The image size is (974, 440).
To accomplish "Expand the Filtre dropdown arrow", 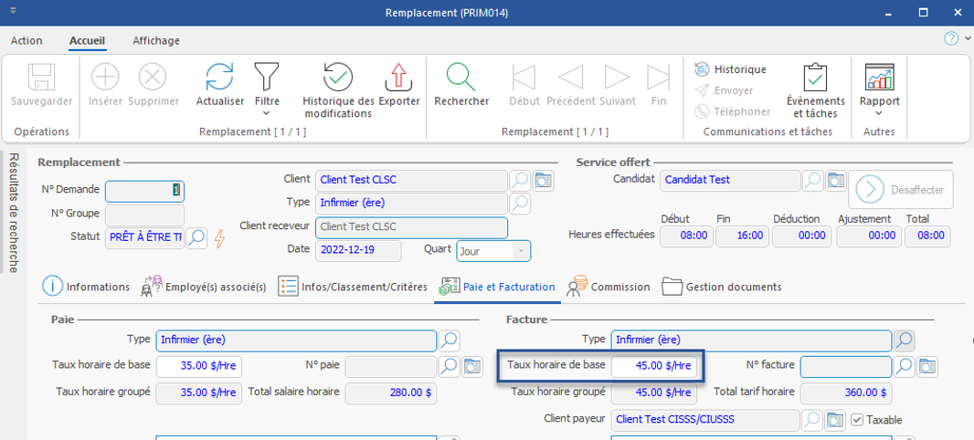I will tap(267, 114).
